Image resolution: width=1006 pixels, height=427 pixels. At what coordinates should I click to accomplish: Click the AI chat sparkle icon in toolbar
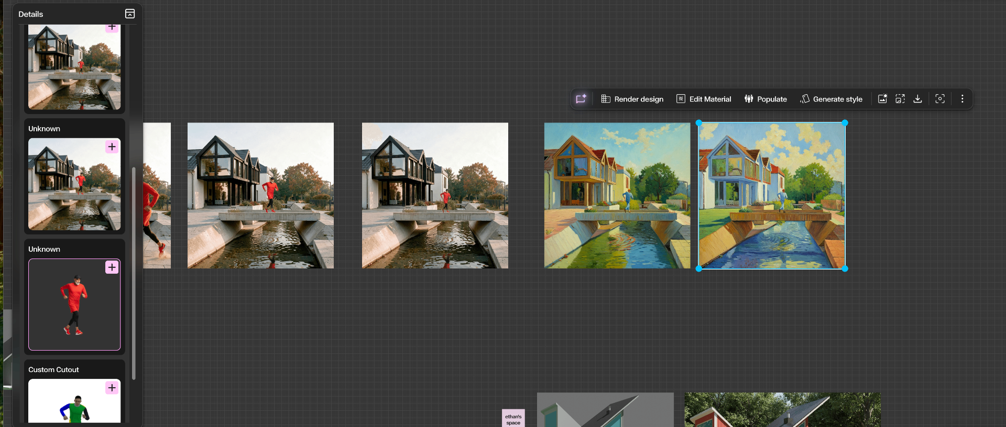(x=581, y=99)
